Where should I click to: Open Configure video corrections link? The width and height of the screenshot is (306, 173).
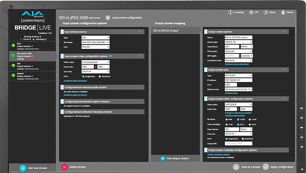pos(75,81)
